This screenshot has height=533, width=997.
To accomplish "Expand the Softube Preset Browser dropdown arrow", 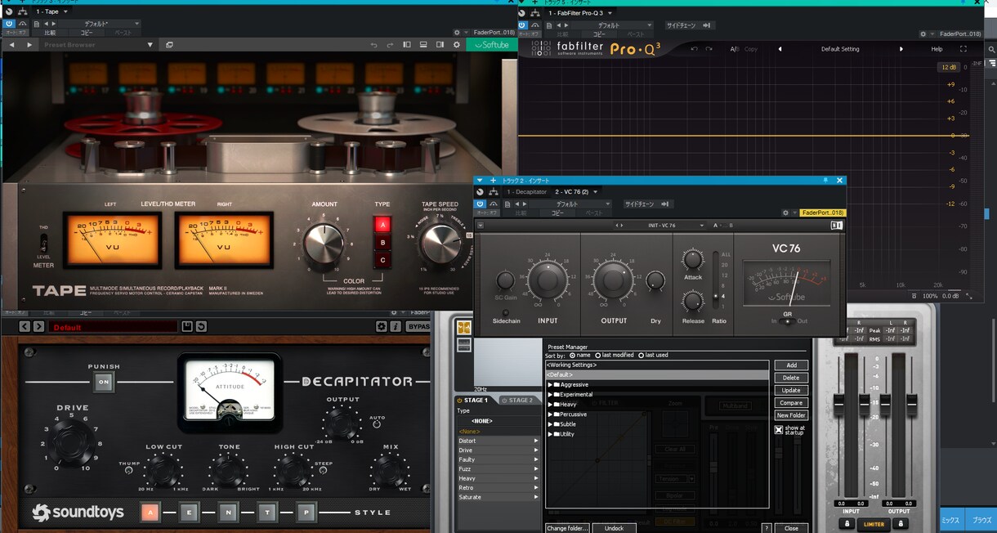I will pyautogui.click(x=150, y=45).
